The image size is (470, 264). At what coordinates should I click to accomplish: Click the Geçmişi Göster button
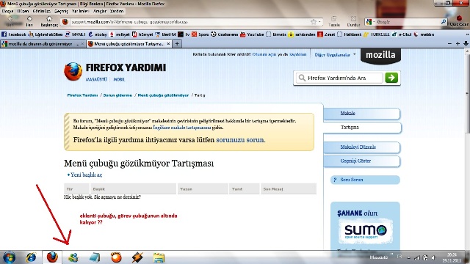click(361, 161)
